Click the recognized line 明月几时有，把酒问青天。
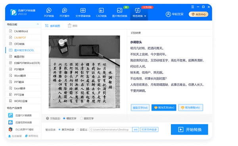Viewport: 238px width, 146px height. [147, 48]
